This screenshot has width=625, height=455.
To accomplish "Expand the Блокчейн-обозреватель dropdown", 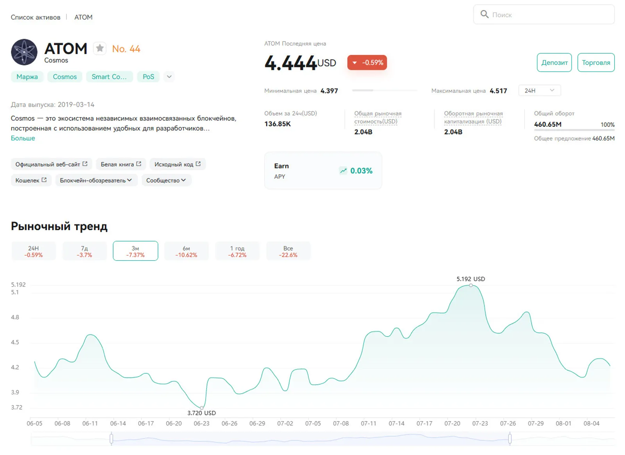I will point(96,180).
